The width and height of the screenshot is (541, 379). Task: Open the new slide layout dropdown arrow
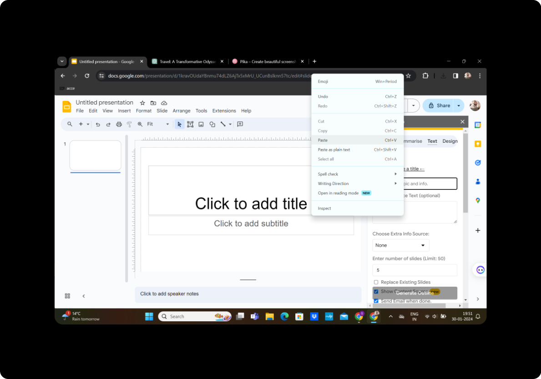(x=88, y=125)
